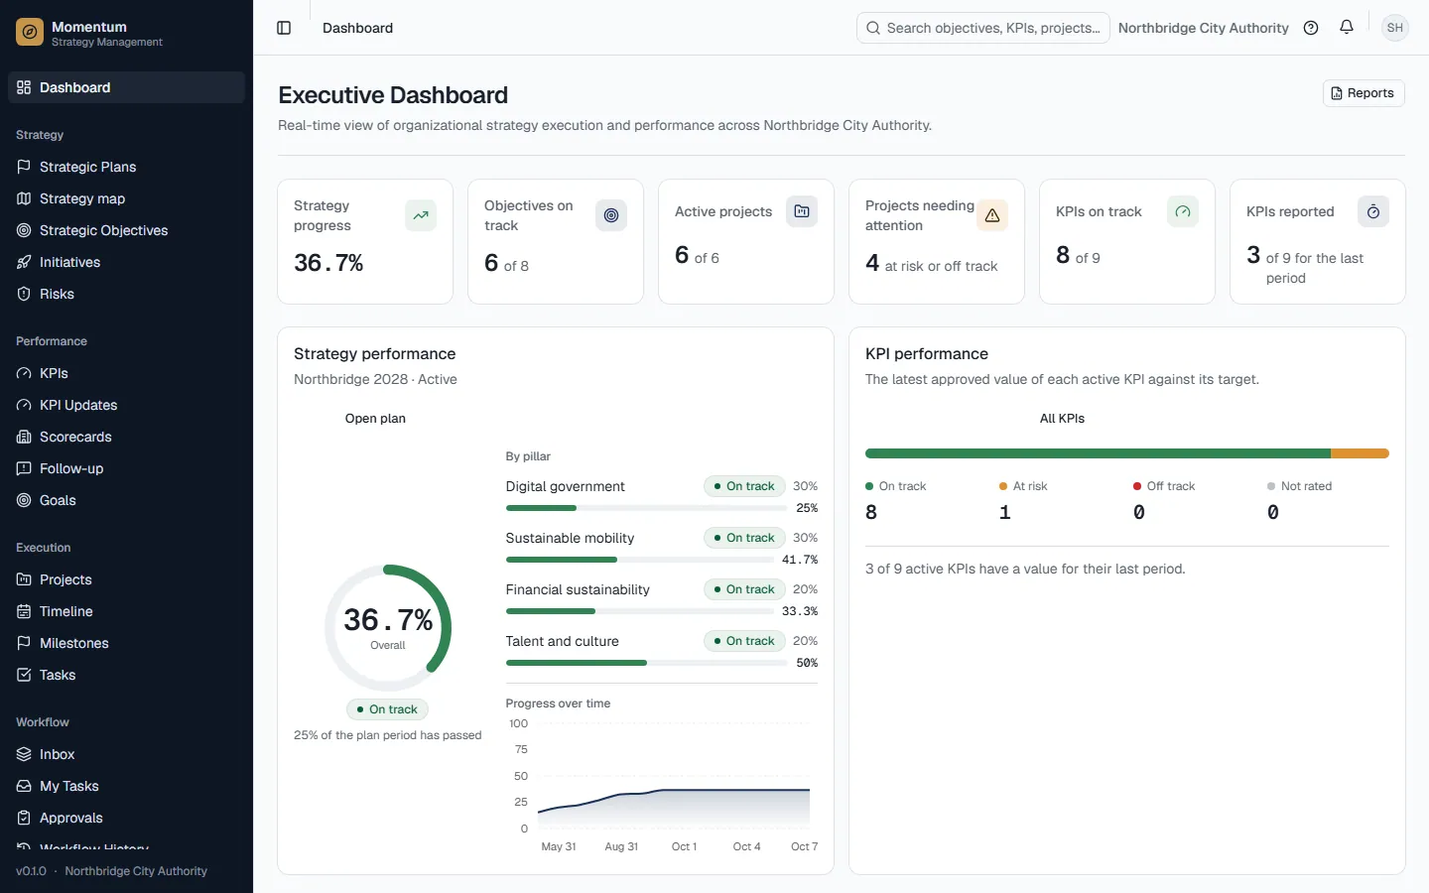This screenshot has height=893, width=1429.
Task: Open the Risks page
Action: 126,294
